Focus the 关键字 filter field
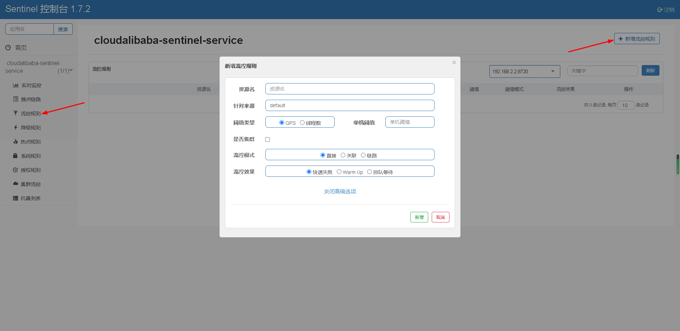This screenshot has height=331, width=680. click(602, 71)
